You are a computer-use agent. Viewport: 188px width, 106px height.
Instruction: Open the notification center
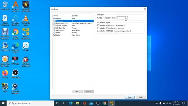click(183, 103)
